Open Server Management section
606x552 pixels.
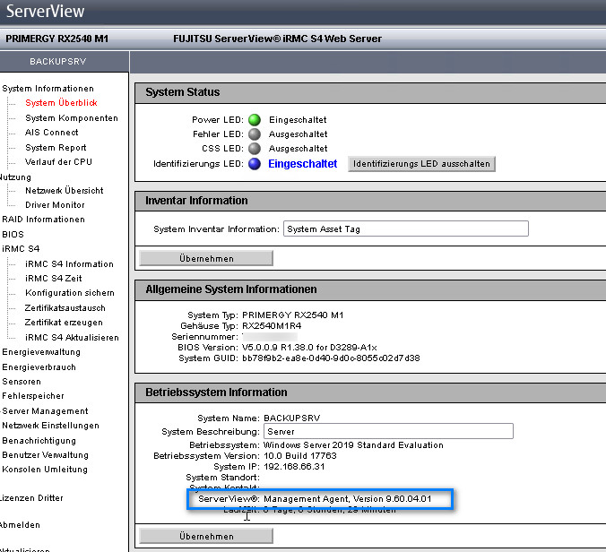[45, 411]
